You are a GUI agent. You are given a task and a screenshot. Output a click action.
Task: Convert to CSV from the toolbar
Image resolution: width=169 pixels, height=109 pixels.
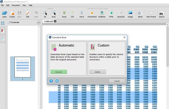(72, 14)
